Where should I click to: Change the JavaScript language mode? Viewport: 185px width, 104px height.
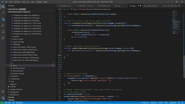(x=173, y=103)
